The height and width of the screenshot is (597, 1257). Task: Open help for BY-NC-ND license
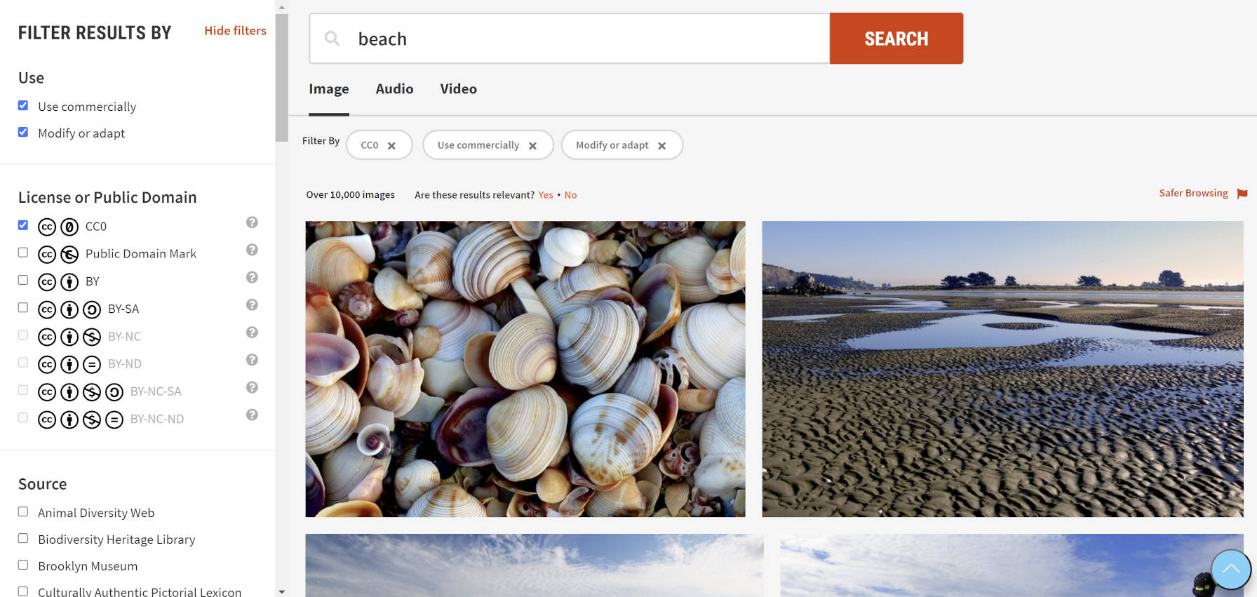[252, 415]
